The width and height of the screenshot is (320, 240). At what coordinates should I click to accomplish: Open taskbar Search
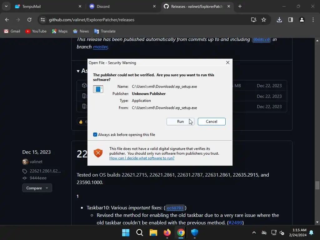click(x=140, y=232)
